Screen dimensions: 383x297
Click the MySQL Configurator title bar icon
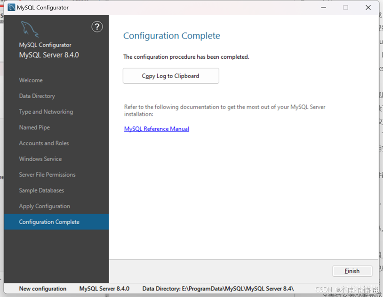tap(11, 8)
